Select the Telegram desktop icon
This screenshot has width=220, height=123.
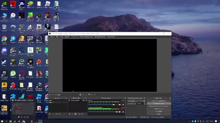tap(13, 40)
